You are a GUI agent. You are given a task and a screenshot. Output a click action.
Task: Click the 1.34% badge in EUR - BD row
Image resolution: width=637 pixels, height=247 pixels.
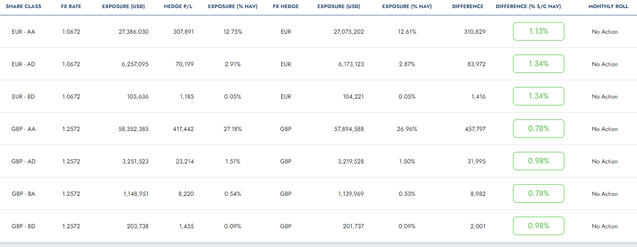click(x=538, y=96)
